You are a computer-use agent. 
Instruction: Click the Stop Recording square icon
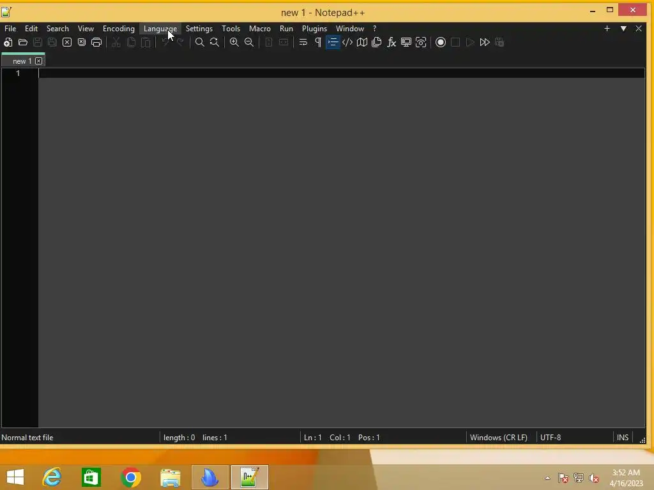[x=455, y=42]
